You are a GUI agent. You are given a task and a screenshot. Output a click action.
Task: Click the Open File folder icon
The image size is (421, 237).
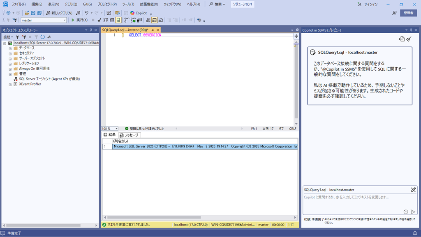27,13
